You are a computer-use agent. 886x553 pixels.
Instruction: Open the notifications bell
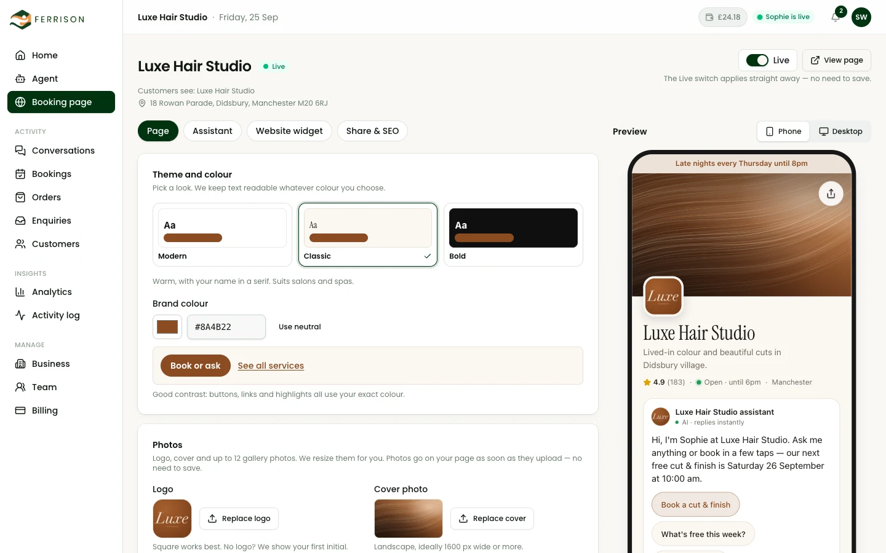pyautogui.click(x=836, y=17)
